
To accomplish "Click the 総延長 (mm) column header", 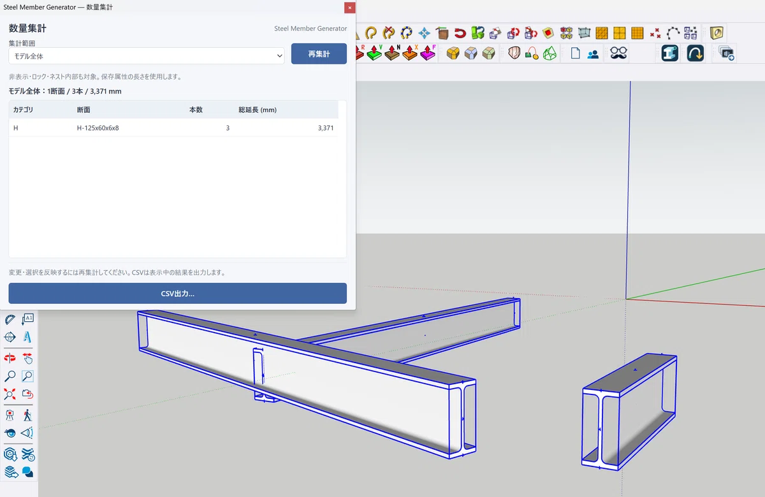I will [258, 110].
